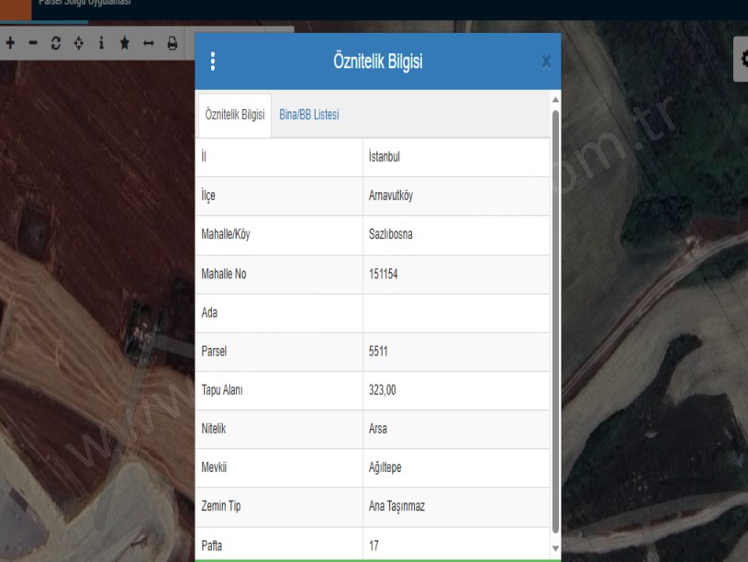This screenshot has width=748, height=562.
Task: Click the zoom out minus icon
Action: tap(34, 43)
